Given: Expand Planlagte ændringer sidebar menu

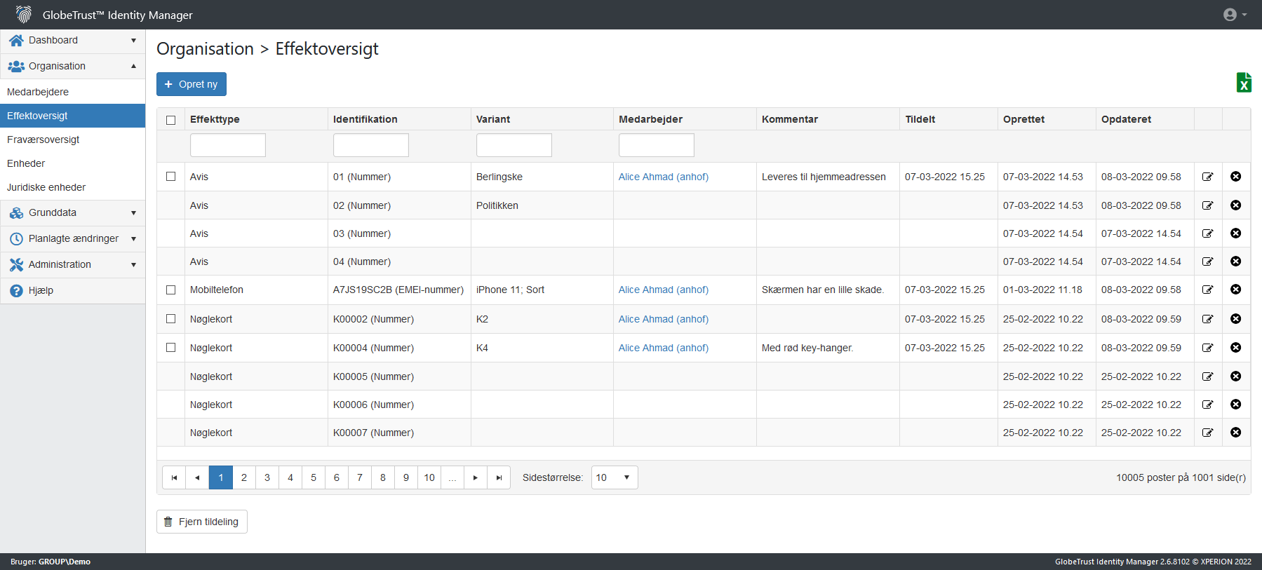Looking at the screenshot, I should click(x=73, y=239).
